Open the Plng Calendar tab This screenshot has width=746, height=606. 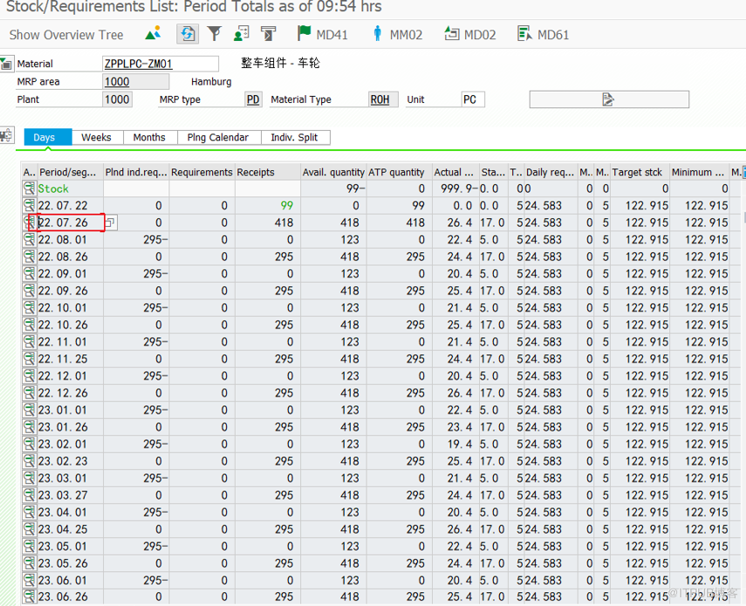point(218,137)
